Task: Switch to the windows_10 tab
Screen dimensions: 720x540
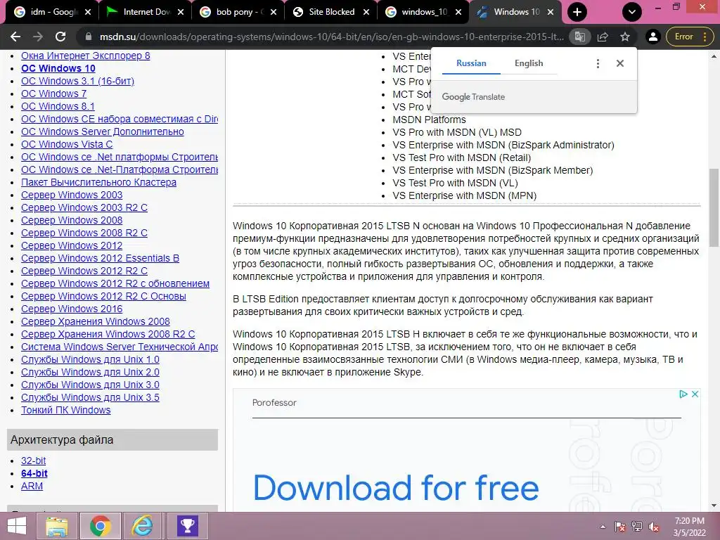Action: (423, 12)
